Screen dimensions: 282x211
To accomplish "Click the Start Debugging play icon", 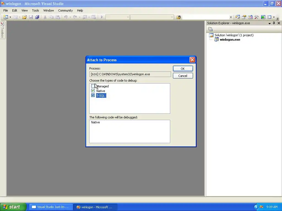I will click(x=102, y=17).
